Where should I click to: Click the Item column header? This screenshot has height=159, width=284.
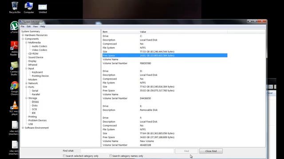tap(120, 32)
